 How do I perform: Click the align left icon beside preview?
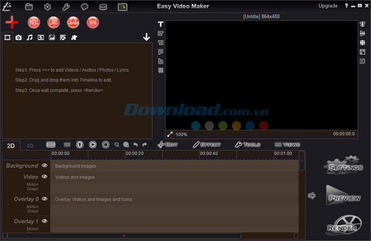click(161, 33)
